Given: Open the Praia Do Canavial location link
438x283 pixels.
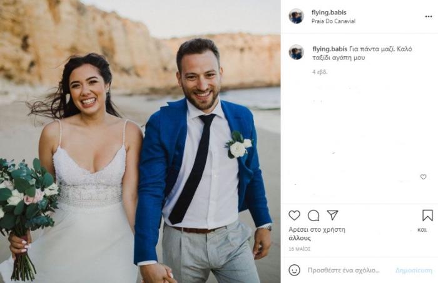Looking at the screenshot, I should tap(334, 21).
